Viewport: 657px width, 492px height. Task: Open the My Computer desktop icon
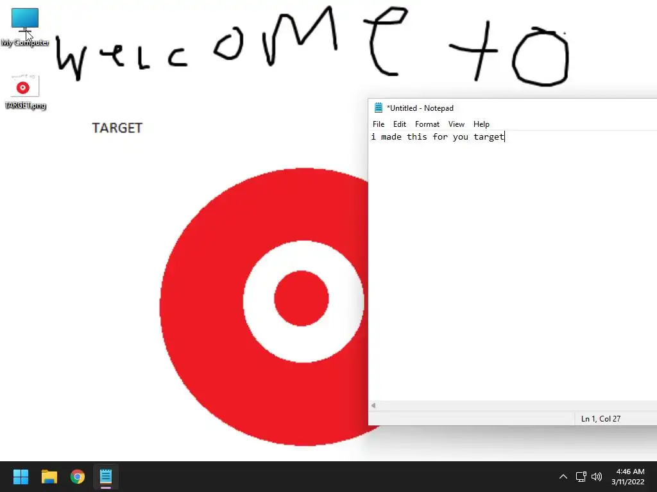(25, 27)
